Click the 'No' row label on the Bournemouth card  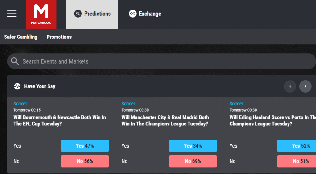point(16,161)
